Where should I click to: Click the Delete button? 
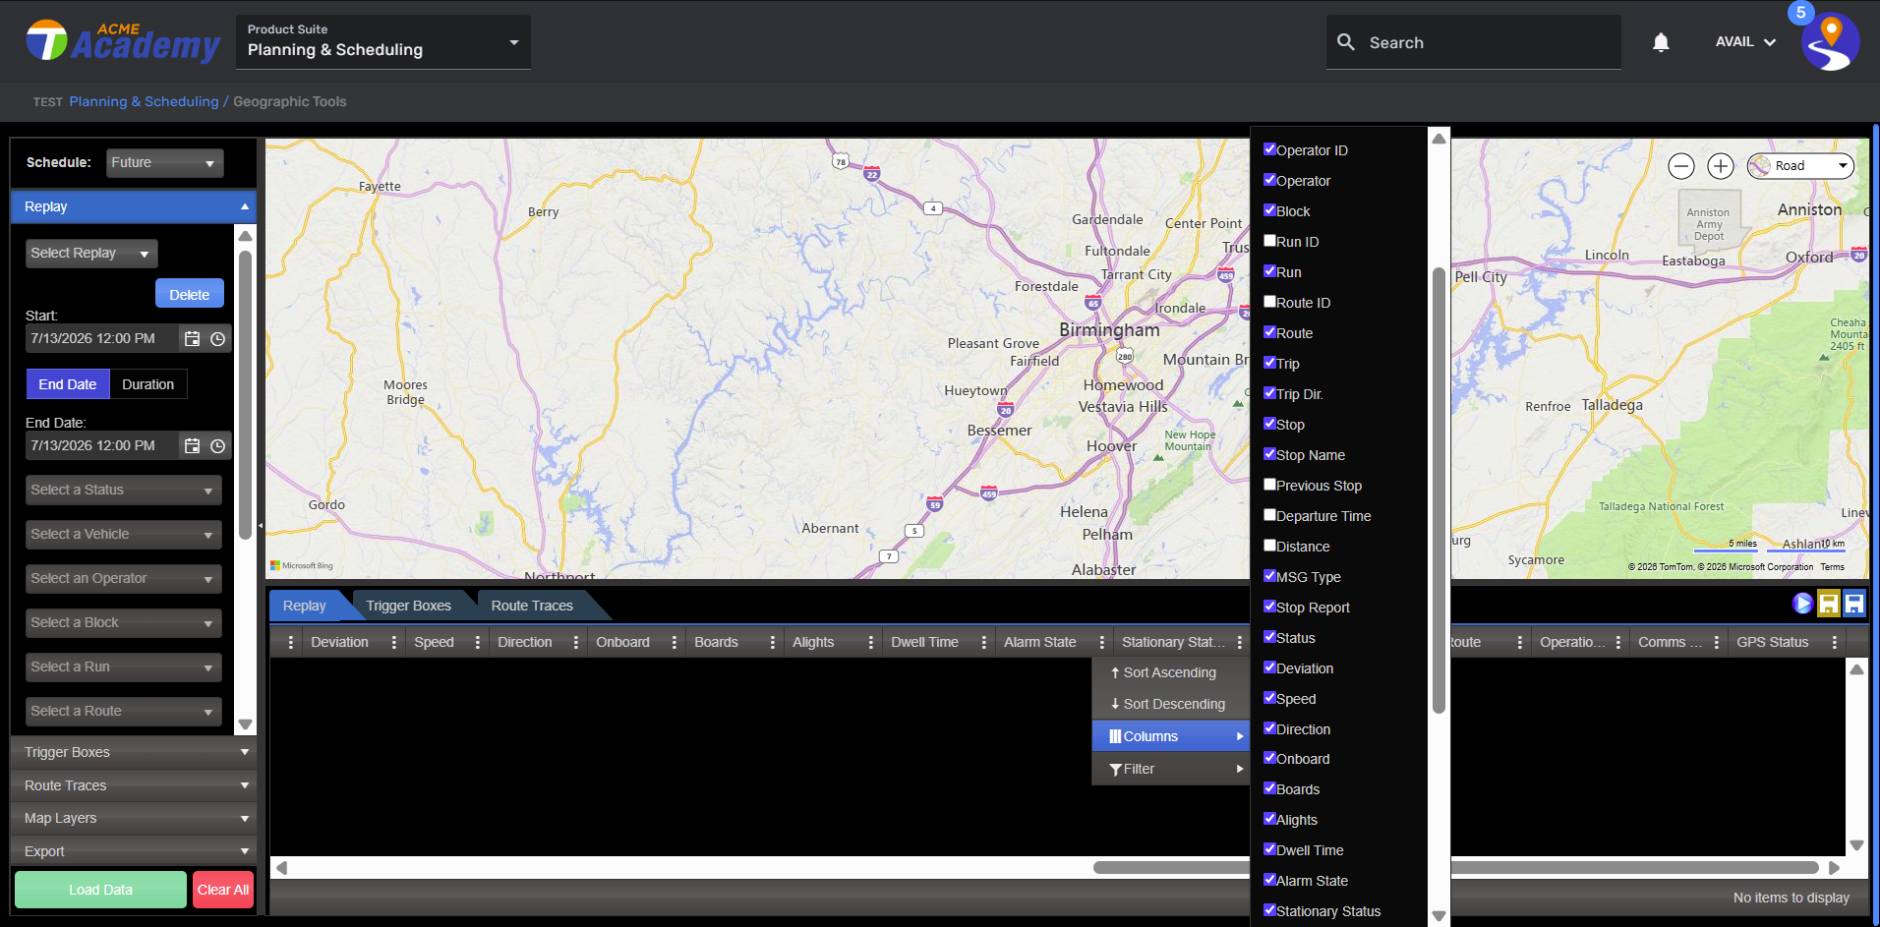(190, 294)
